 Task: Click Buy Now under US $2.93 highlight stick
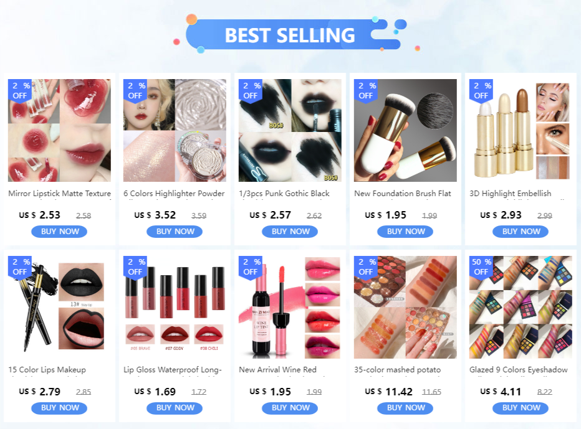(521, 232)
